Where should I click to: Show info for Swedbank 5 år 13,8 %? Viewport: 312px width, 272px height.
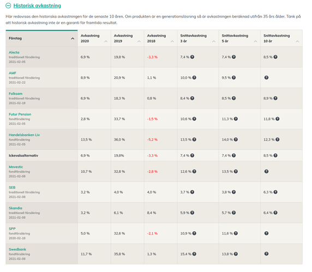[236, 254]
